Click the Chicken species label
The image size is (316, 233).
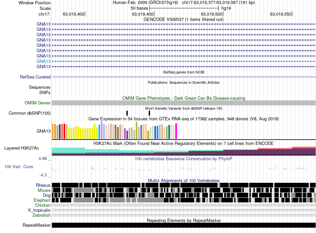tap(43, 205)
